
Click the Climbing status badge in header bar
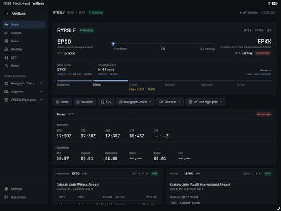pyautogui.click(x=96, y=12)
